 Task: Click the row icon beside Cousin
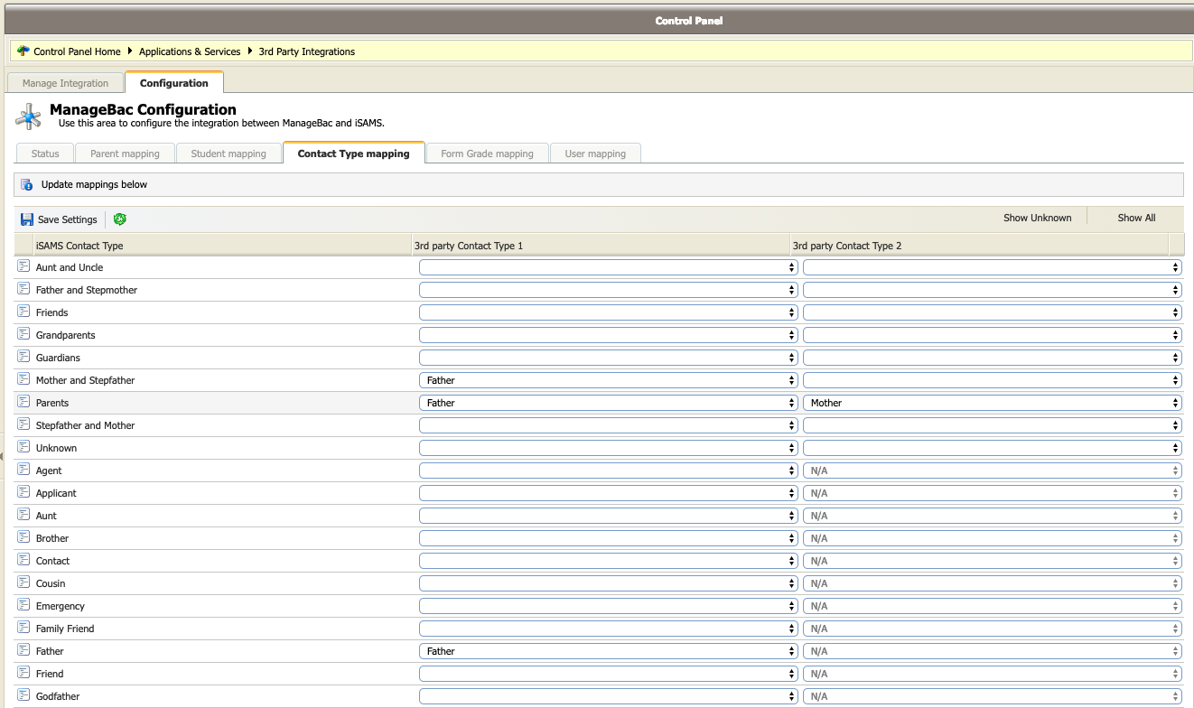coord(23,583)
